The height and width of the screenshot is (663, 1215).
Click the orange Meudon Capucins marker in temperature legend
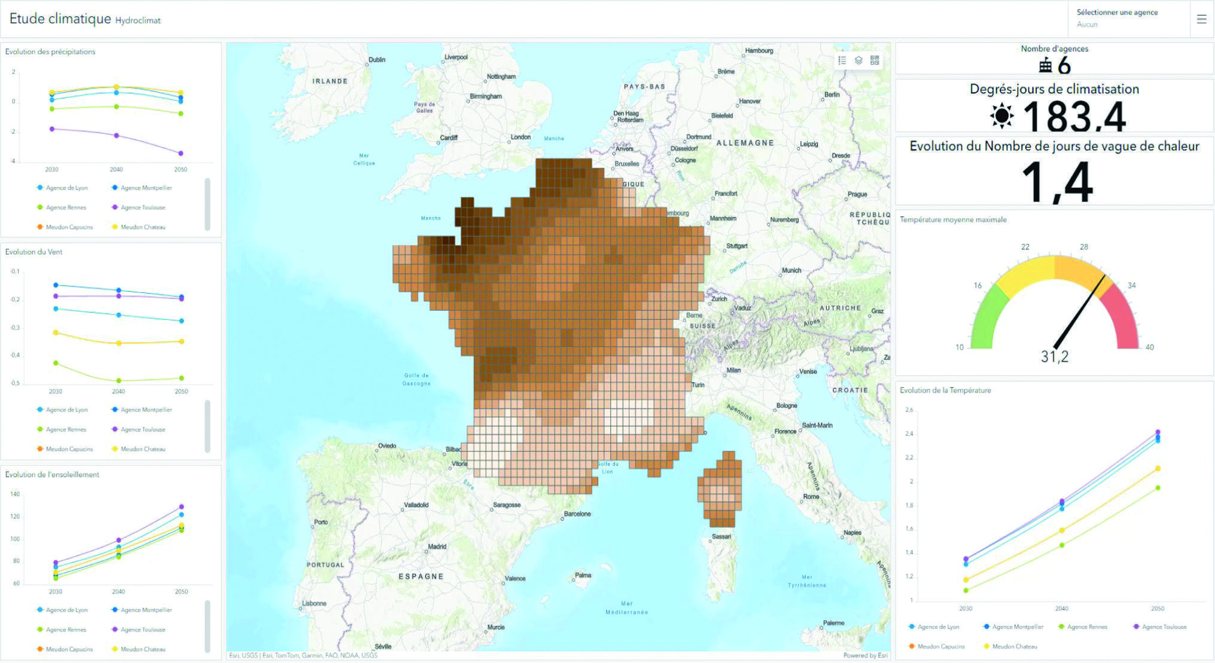pyautogui.click(x=912, y=646)
